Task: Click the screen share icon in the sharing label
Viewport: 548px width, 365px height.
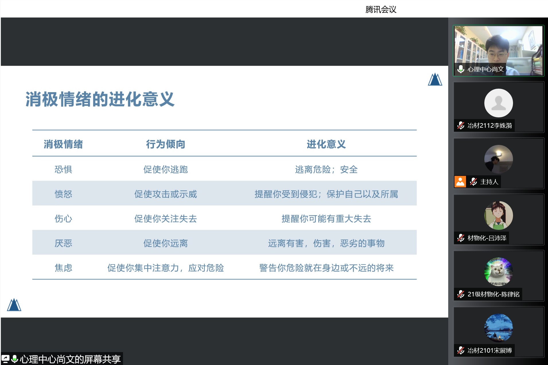Action: click(5, 359)
